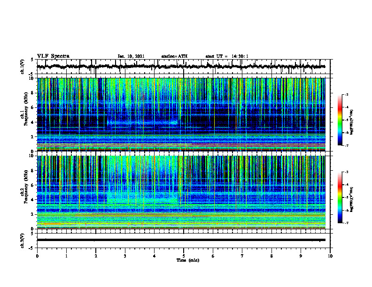372x287 pixels.
Task: Click the "-5" tick on ch.2 colorbar
Action: tap(347, 197)
